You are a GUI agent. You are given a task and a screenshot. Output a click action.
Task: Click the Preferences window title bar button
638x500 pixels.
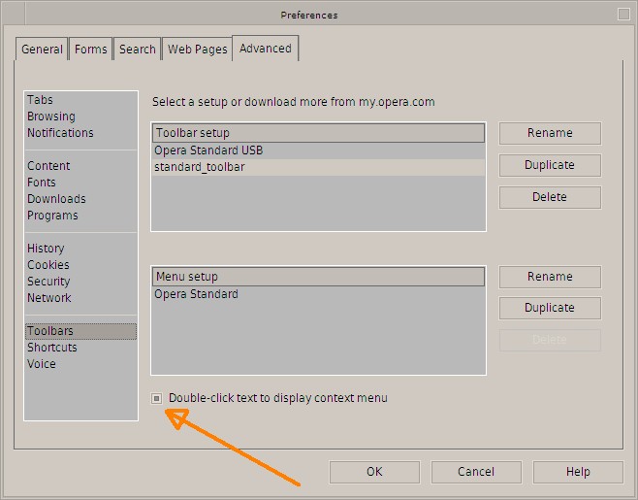click(623, 15)
